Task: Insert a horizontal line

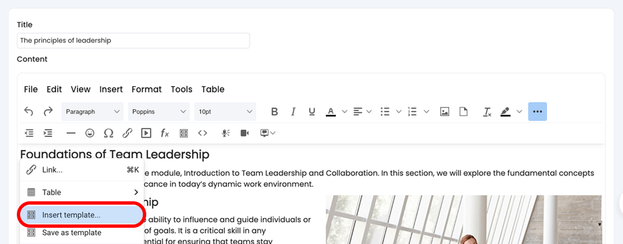Action: point(71,133)
